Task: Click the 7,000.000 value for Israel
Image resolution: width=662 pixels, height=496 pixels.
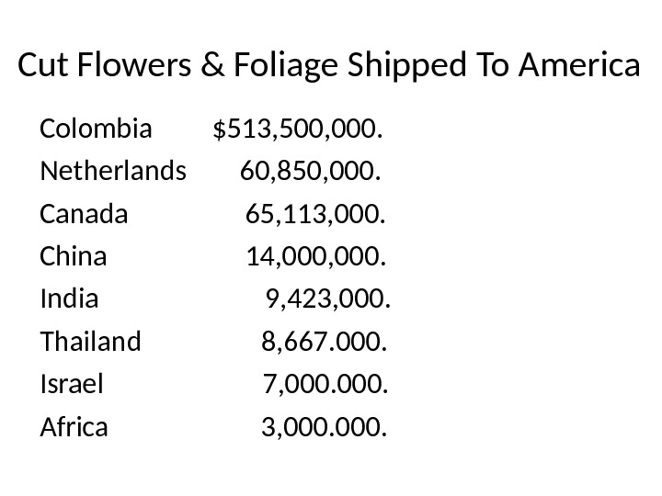Action: (x=325, y=384)
